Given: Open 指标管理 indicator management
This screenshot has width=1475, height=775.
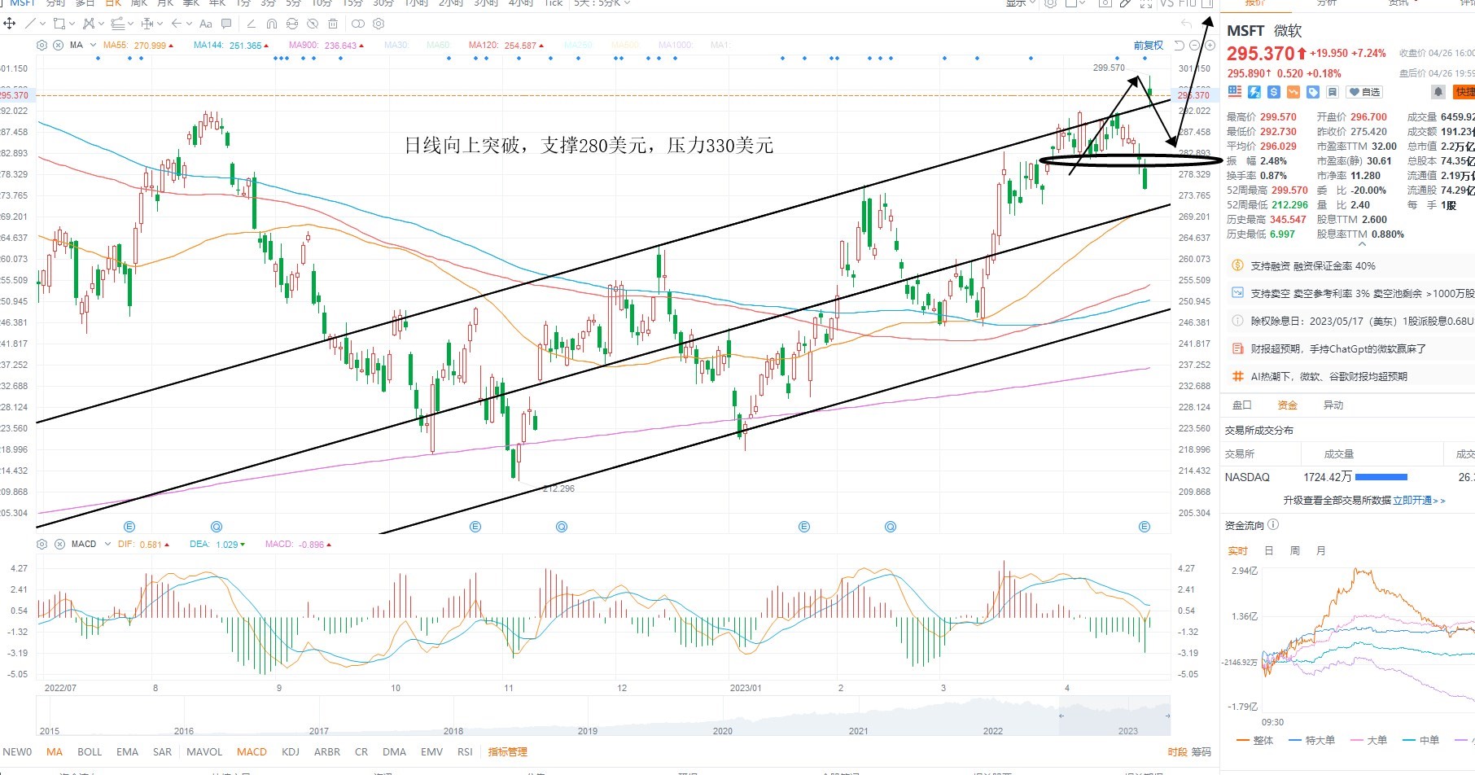Looking at the screenshot, I should 508,752.
